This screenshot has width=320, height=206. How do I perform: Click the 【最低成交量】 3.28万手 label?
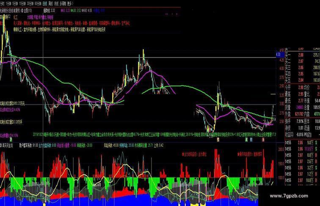click(x=11, y=122)
